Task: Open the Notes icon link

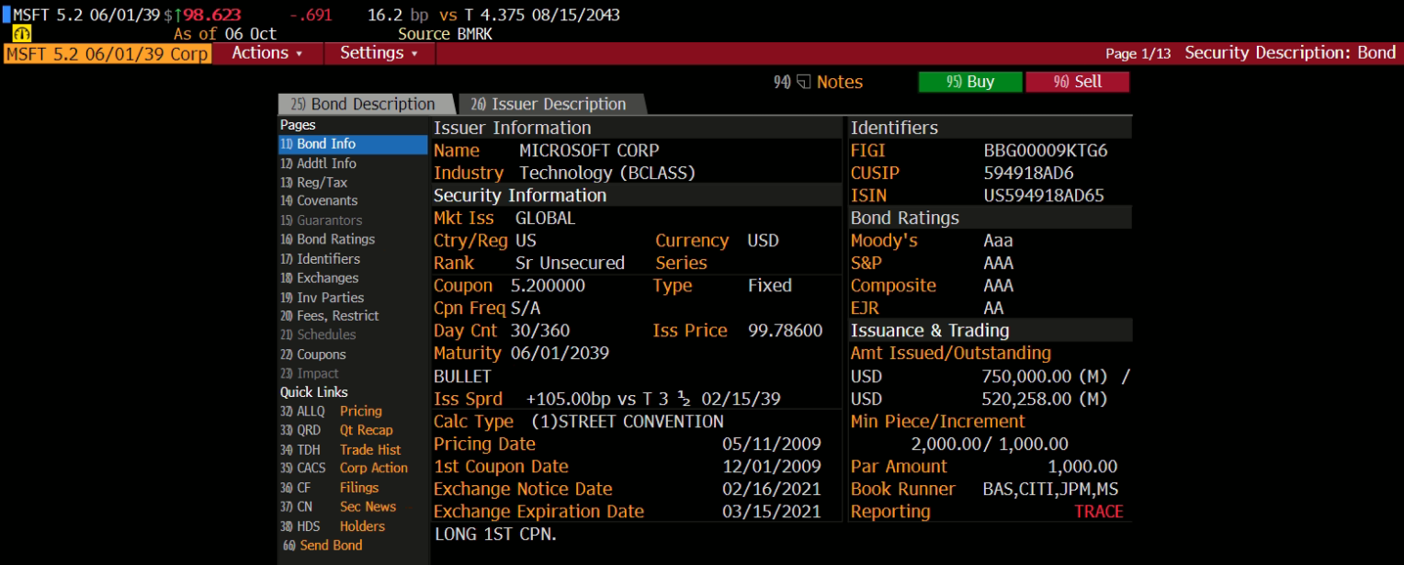Action: pyautogui.click(x=818, y=82)
